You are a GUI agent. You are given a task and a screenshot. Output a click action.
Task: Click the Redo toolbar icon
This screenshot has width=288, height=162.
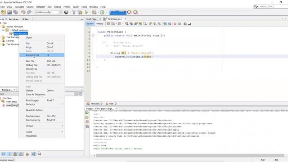(x=29, y=12)
